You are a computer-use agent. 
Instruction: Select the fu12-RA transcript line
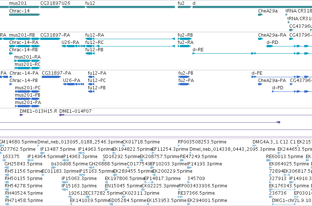pos(130,39)
